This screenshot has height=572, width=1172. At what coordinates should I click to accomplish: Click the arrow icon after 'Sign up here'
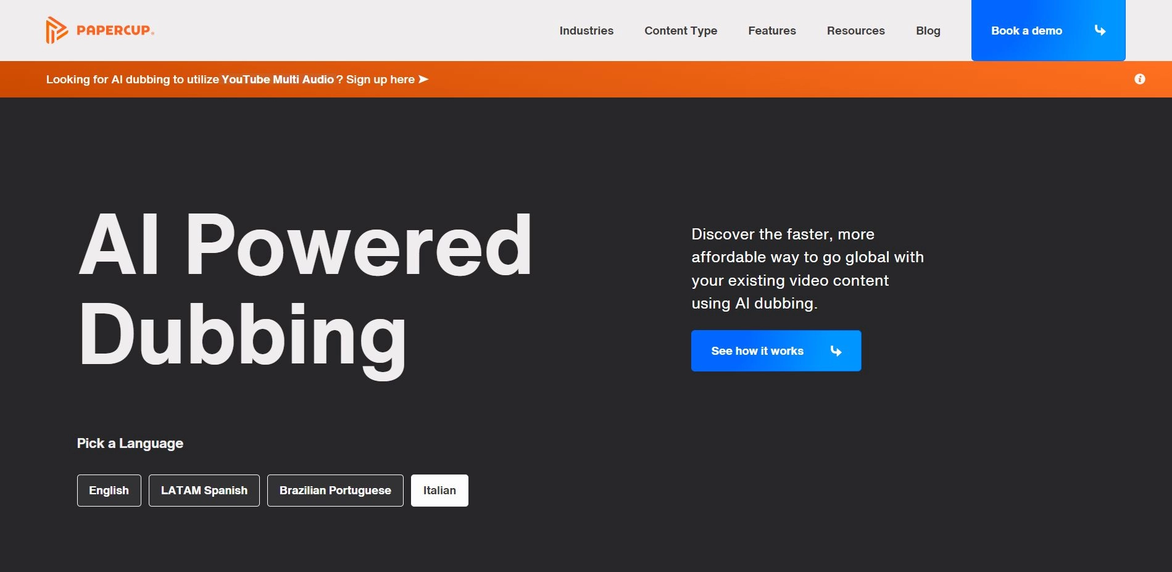[423, 79]
